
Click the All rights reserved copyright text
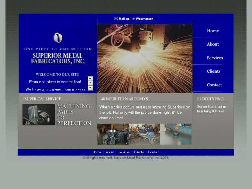[x=126, y=158]
